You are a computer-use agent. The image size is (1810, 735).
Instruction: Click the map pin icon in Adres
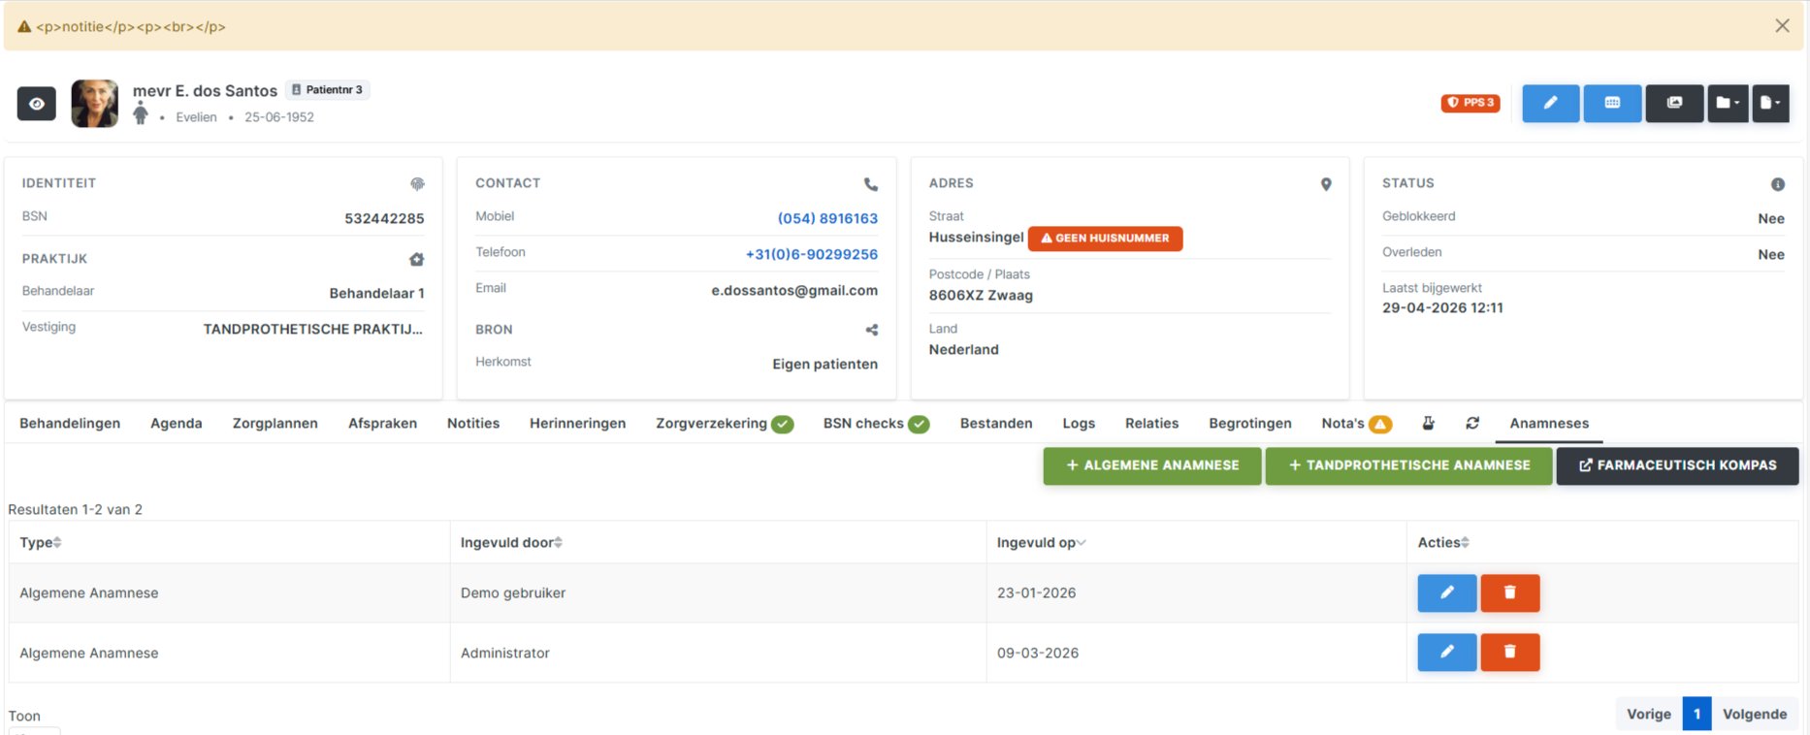(x=1326, y=184)
